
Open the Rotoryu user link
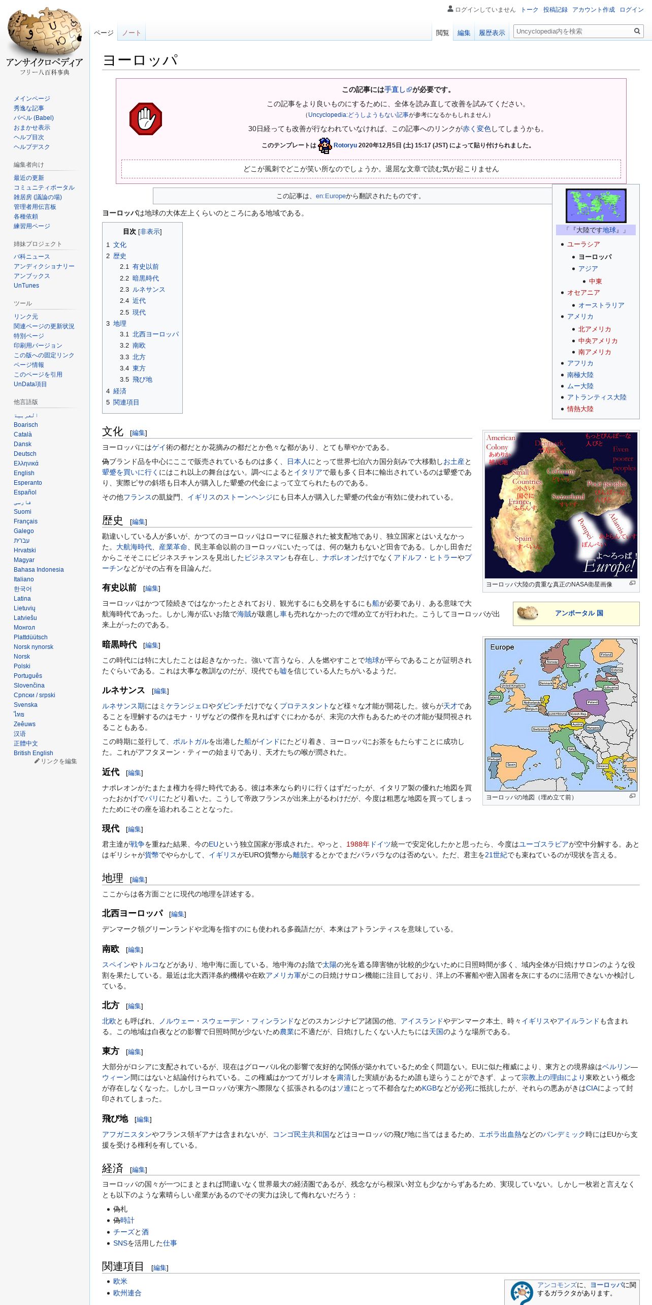[345, 145]
